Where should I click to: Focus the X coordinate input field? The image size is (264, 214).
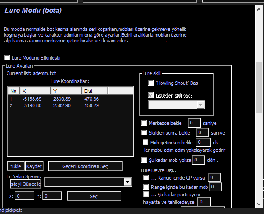pos(24,196)
